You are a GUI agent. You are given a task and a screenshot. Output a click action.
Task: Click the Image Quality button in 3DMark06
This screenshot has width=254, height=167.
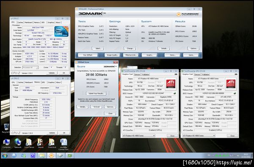pyautogui.click(x=112, y=55)
